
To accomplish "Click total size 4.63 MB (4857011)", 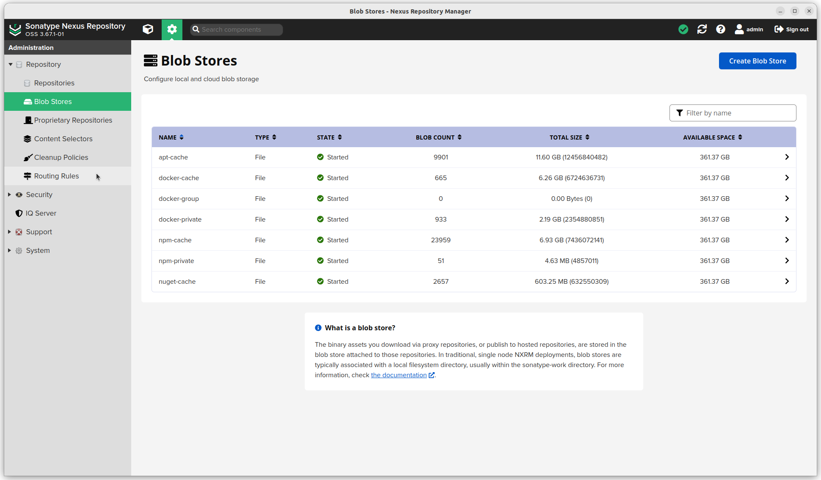I will (571, 261).
